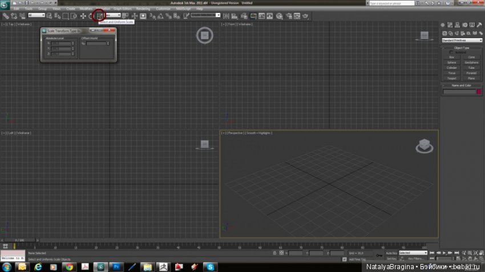
Task: Click the object name field
Action: point(459,92)
